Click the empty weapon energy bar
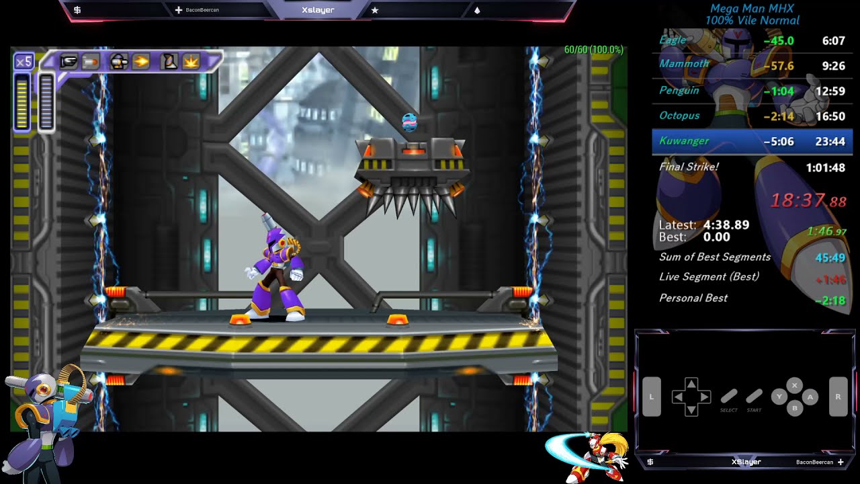 46,102
